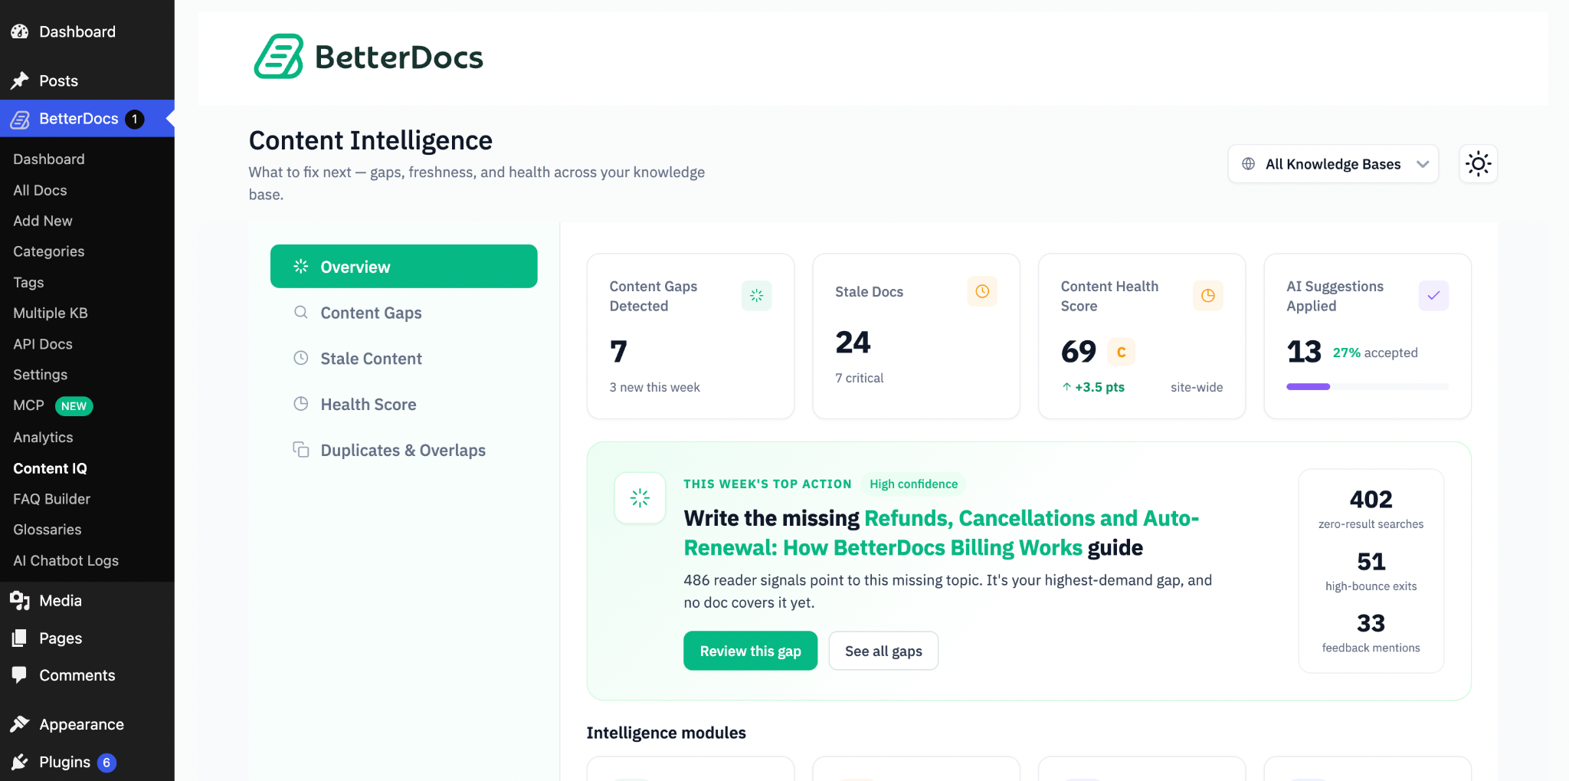1569x781 pixels.
Task: Click the Add New submenu link
Action: (43, 221)
